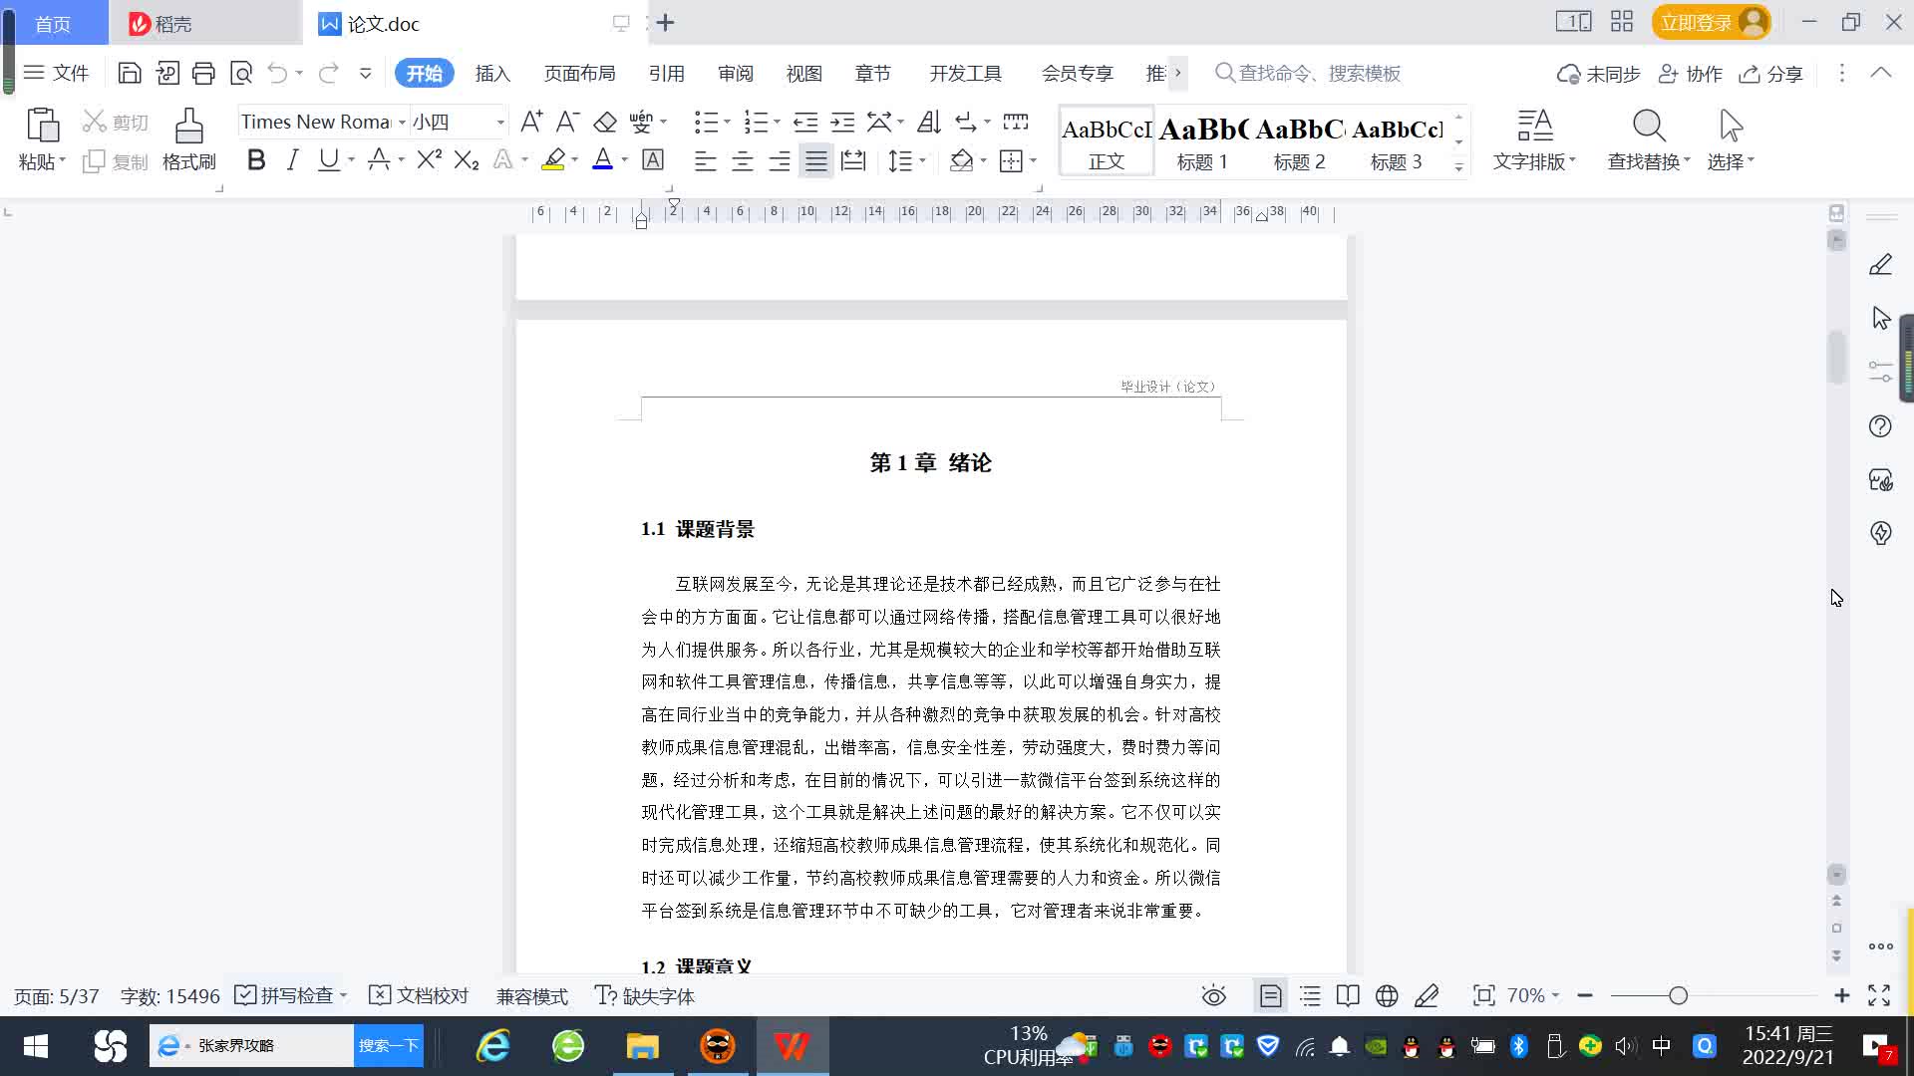Open the font name dropdown
The width and height of the screenshot is (1914, 1076).
402,123
